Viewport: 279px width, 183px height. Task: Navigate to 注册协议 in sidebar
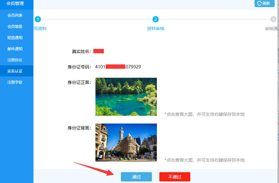pos(15,60)
